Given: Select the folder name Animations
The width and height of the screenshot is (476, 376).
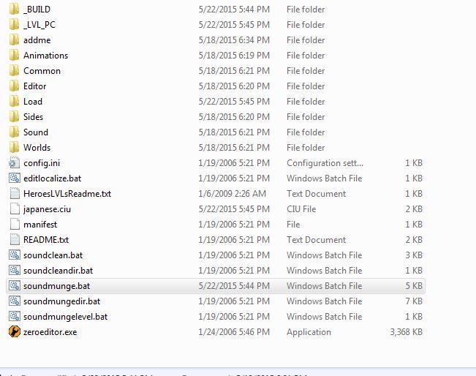Looking at the screenshot, I should click(46, 56).
